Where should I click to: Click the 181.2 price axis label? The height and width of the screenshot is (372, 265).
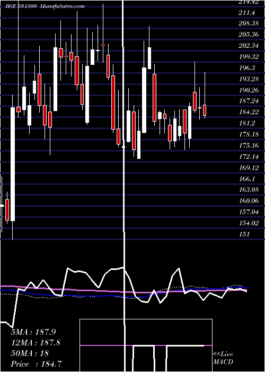tap(247, 123)
